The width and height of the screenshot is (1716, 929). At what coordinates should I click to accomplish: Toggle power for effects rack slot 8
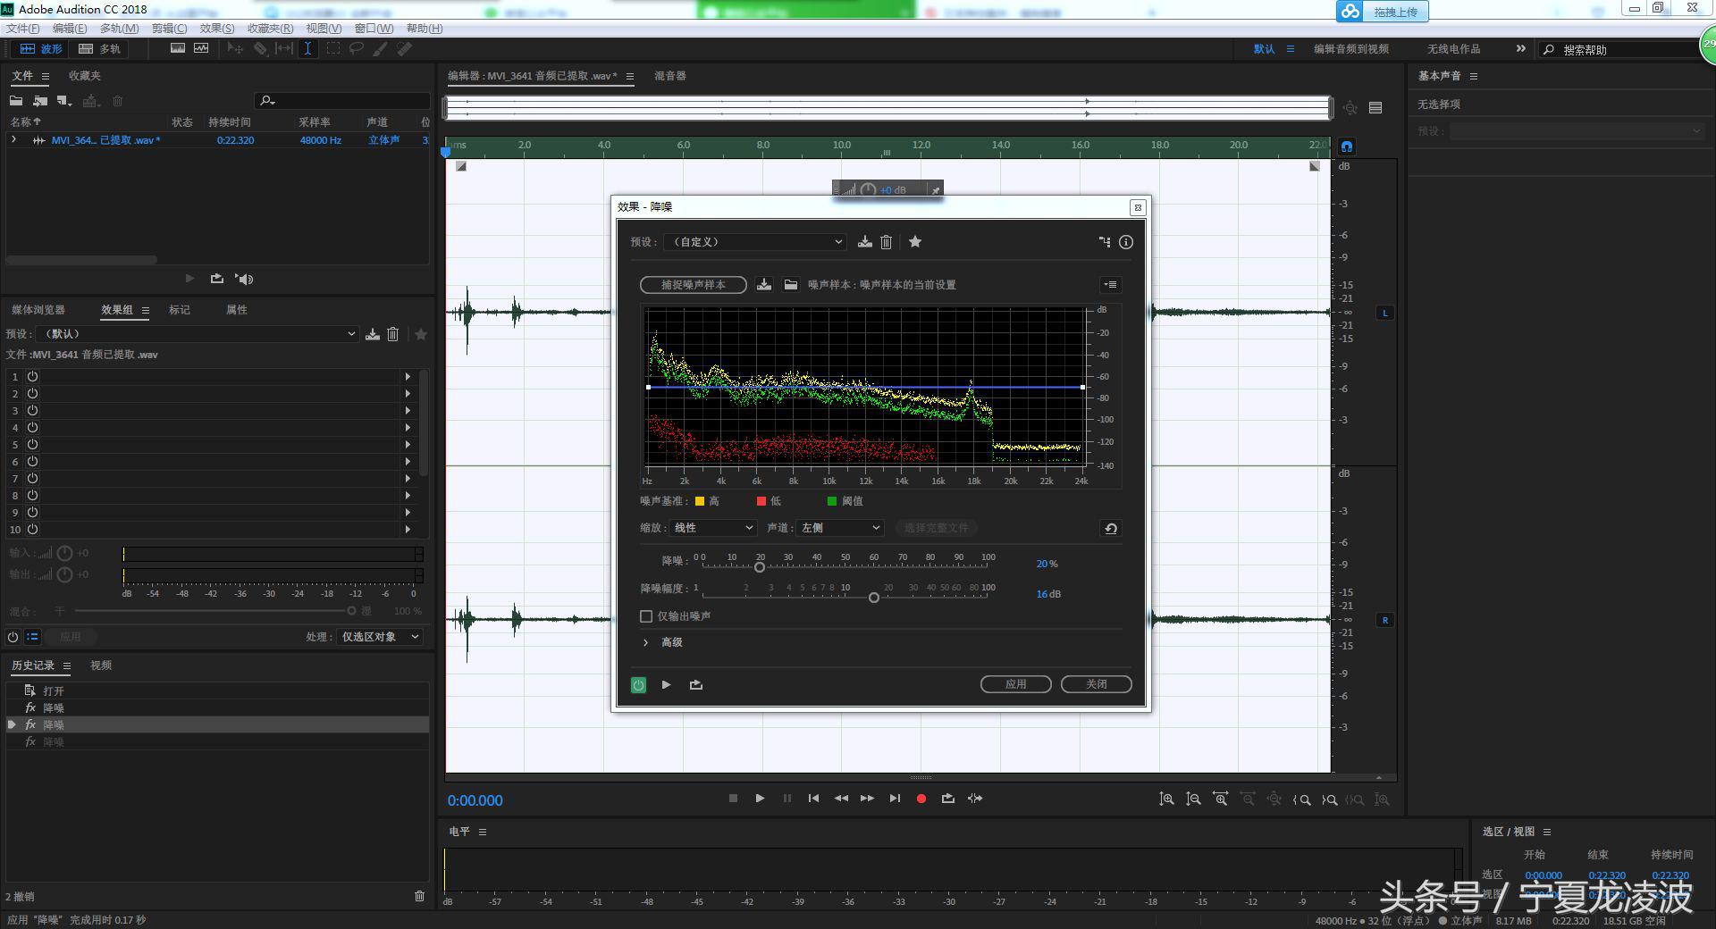pyautogui.click(x=32, y=496)
